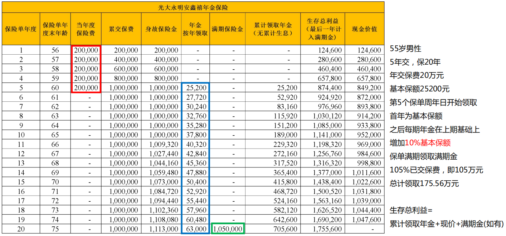Select the age cell 56

pyautogui.click(x=55, y=50)
